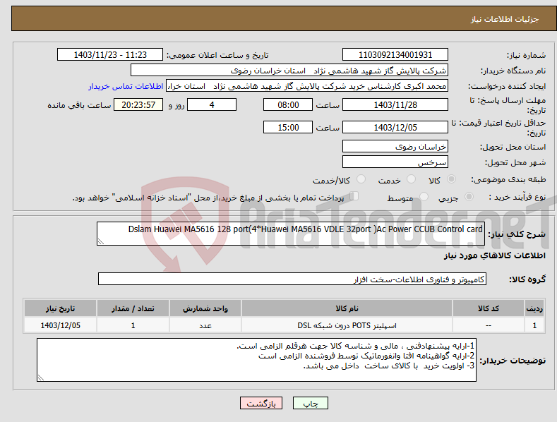Click the delivery province field خراسان رضوی
Screen dimensions: 557x422
tap(395, 146)
